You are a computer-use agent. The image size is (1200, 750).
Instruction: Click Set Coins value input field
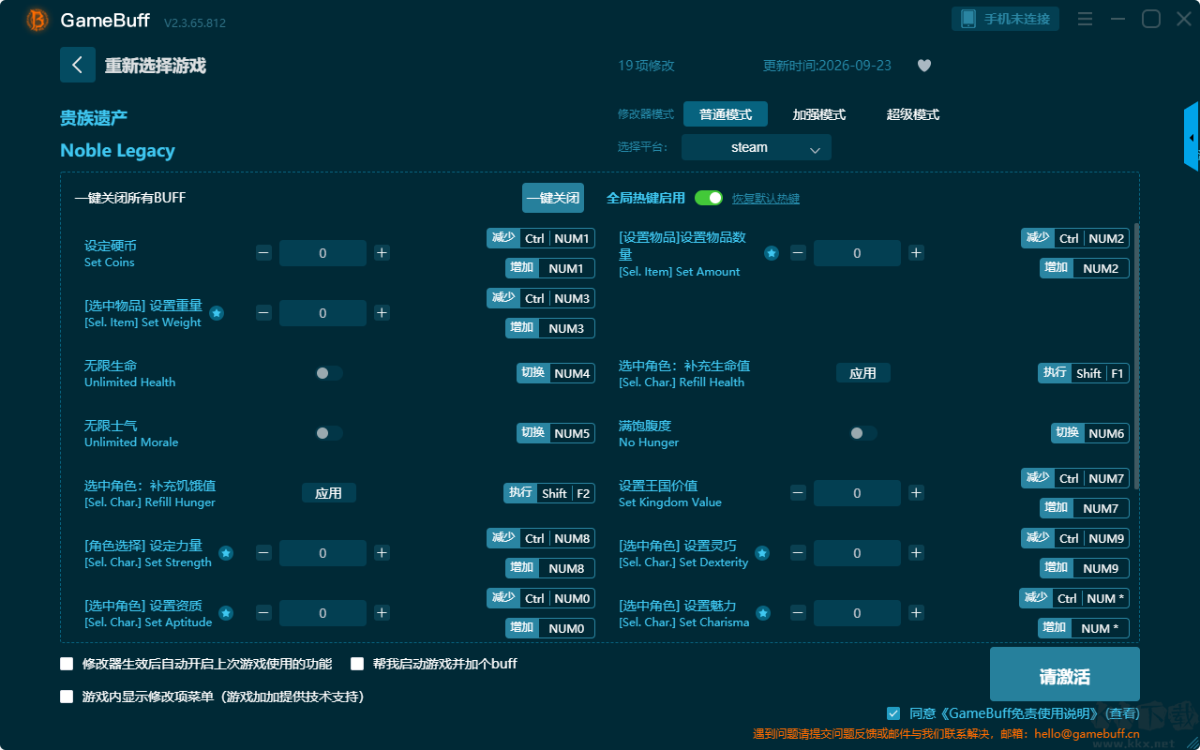pyautogui.click(x=323, y=253)
